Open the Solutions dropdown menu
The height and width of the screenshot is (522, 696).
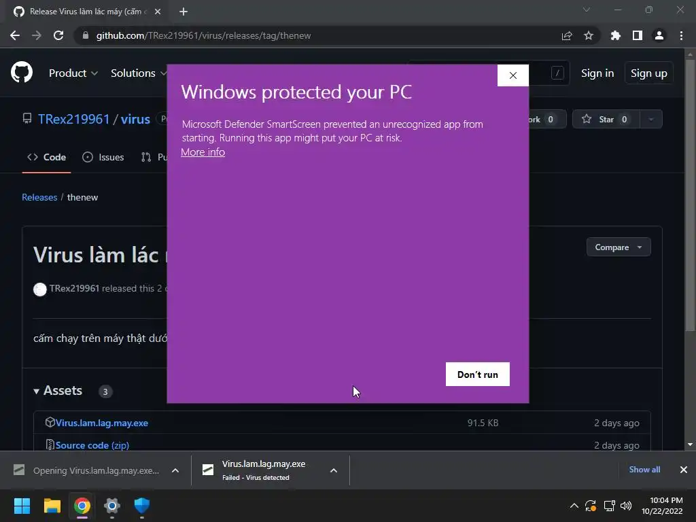click(x=139, y=73)
